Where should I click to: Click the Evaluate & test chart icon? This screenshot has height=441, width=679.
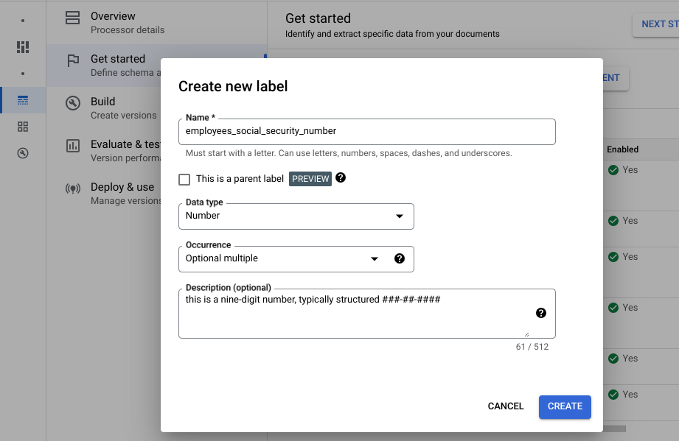[x=73, y=145]
